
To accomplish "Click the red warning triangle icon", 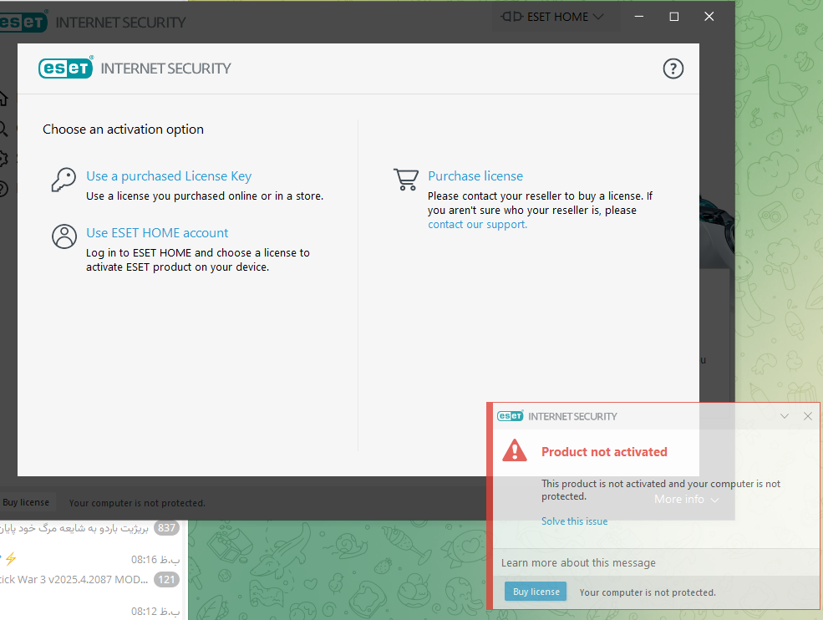I will point(515,451).
